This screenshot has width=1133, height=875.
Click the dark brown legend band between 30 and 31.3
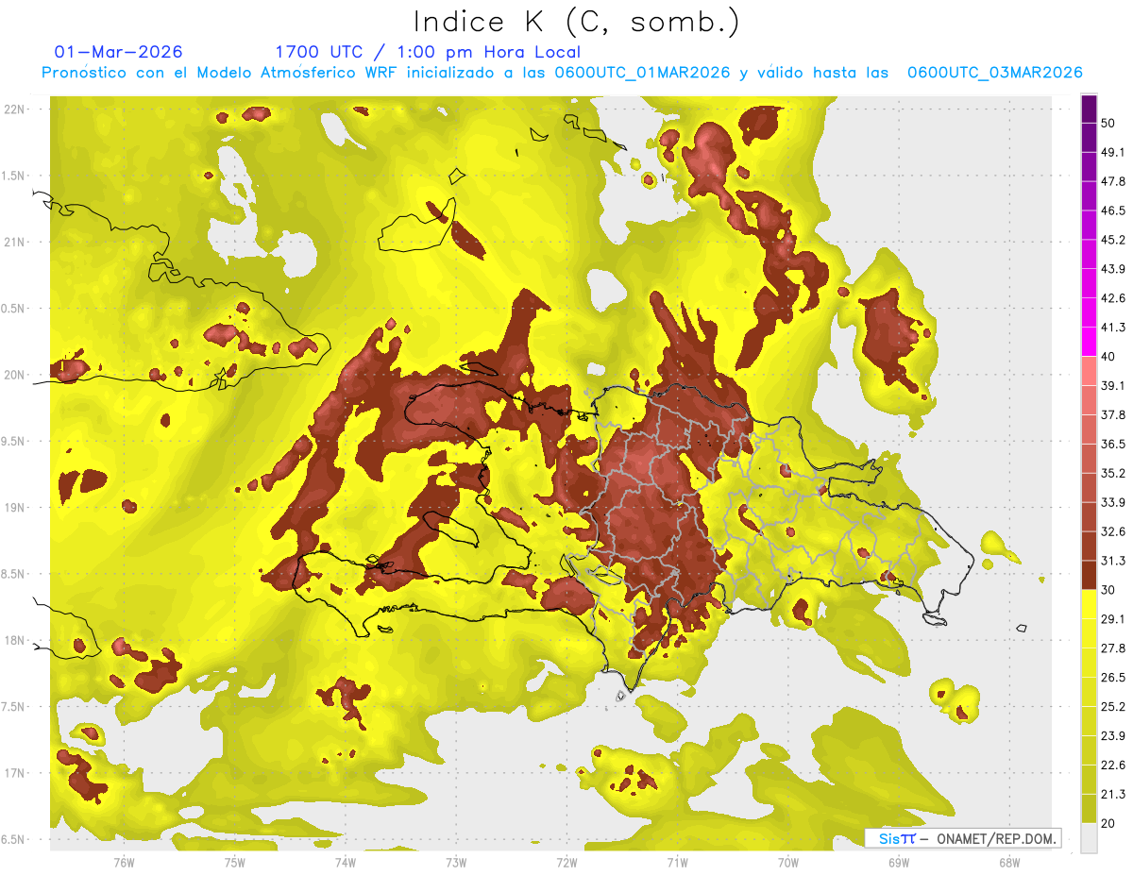tap(1089, 575)
